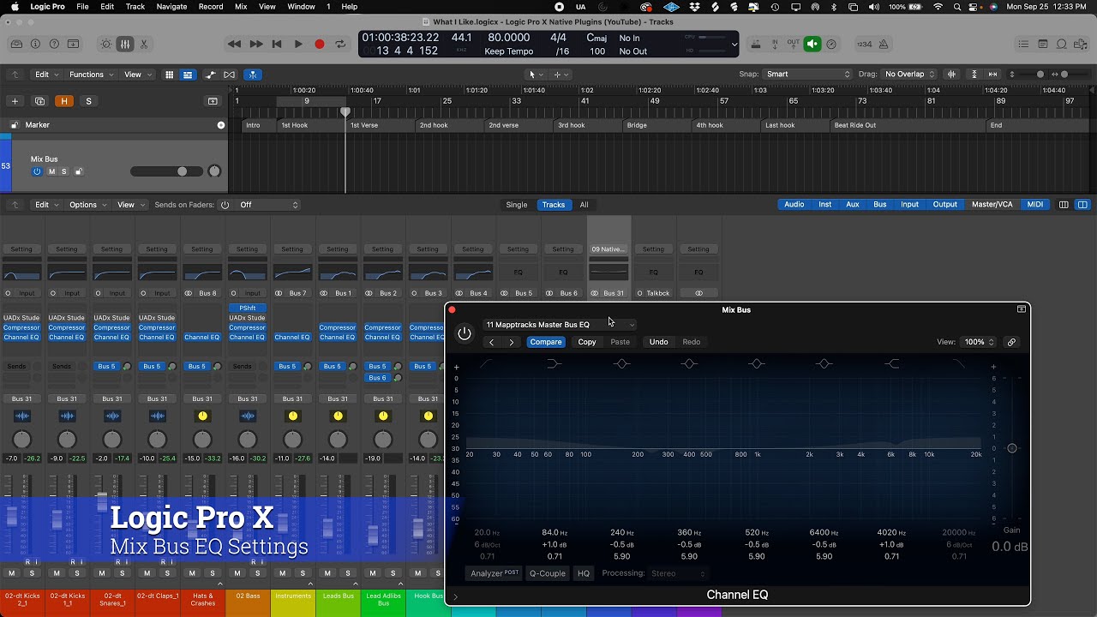1097x617 pixels.
Task: Load the next Channel EQ preset
Action: click(512, 342)
